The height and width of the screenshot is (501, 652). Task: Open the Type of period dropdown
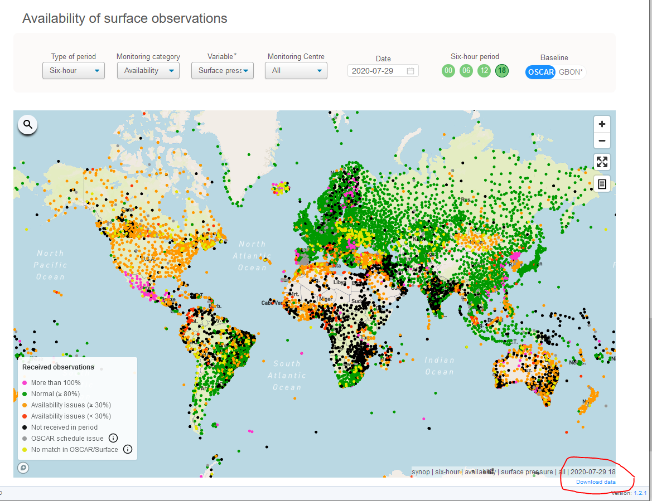coord(74,71)
